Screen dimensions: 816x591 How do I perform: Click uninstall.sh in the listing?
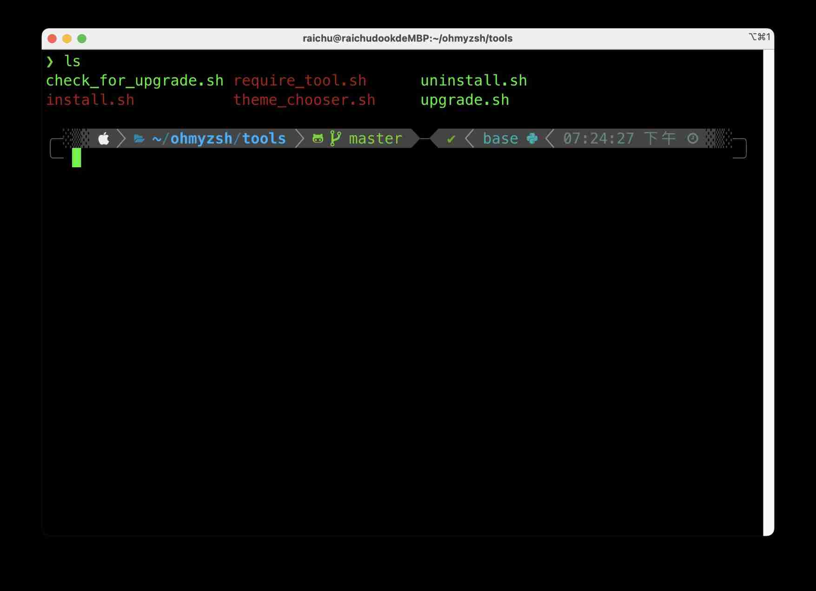[474, 80]
